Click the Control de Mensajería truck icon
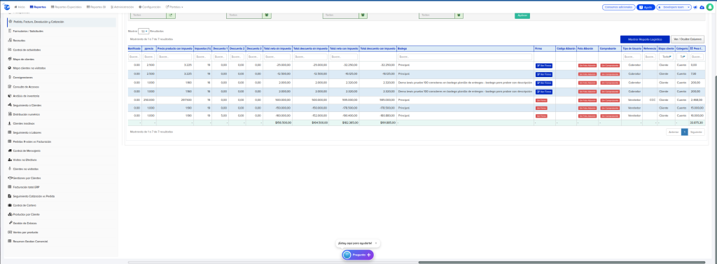The image size is (717, 264). click(10, 151)
